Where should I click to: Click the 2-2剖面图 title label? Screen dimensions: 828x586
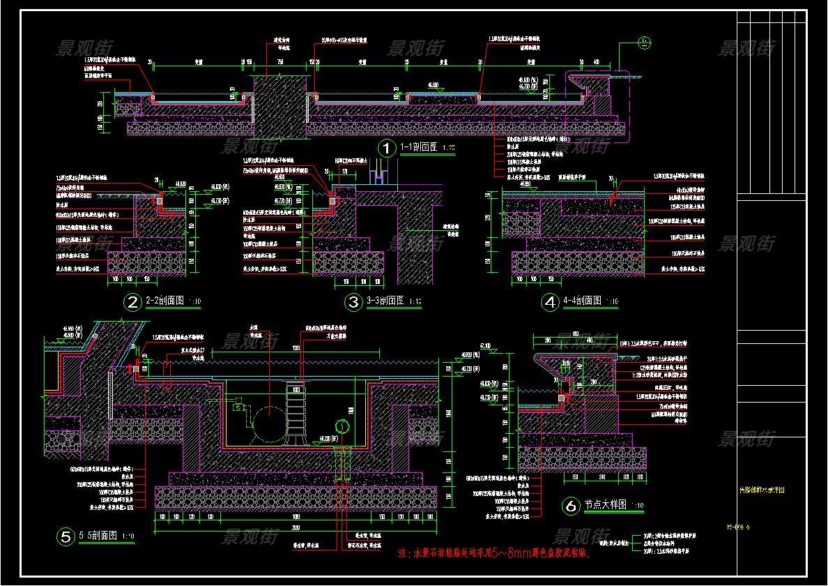tap(164, 301)
